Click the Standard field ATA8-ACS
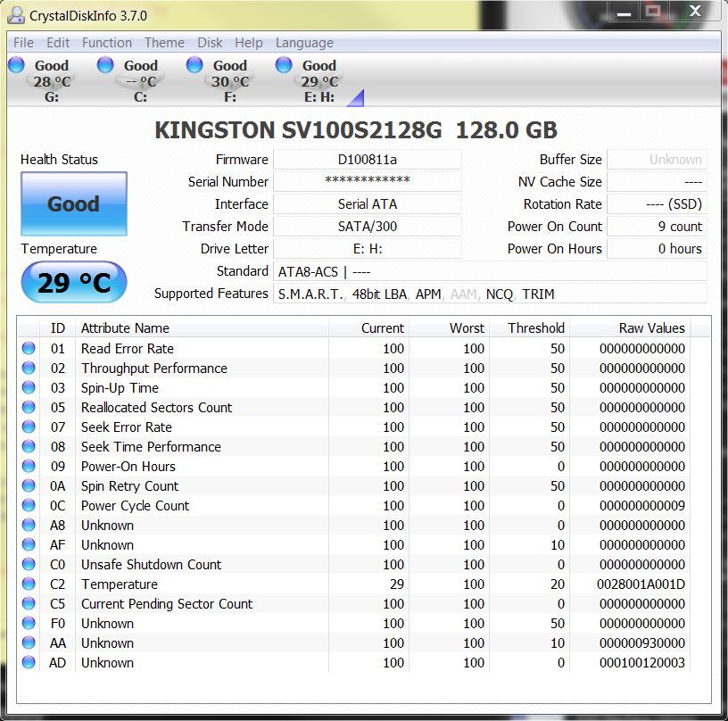 click(491, 271)
